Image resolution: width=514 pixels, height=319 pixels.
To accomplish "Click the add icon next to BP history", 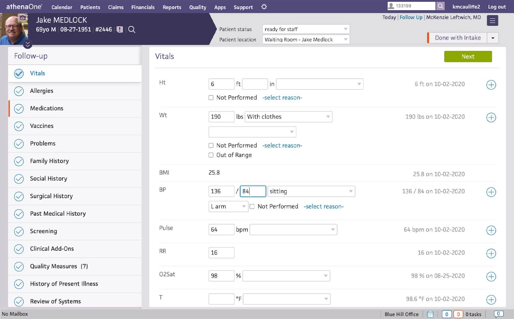I will tap(491, 192).
